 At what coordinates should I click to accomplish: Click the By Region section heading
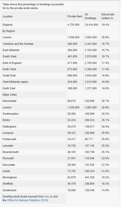tap(9, 31)
